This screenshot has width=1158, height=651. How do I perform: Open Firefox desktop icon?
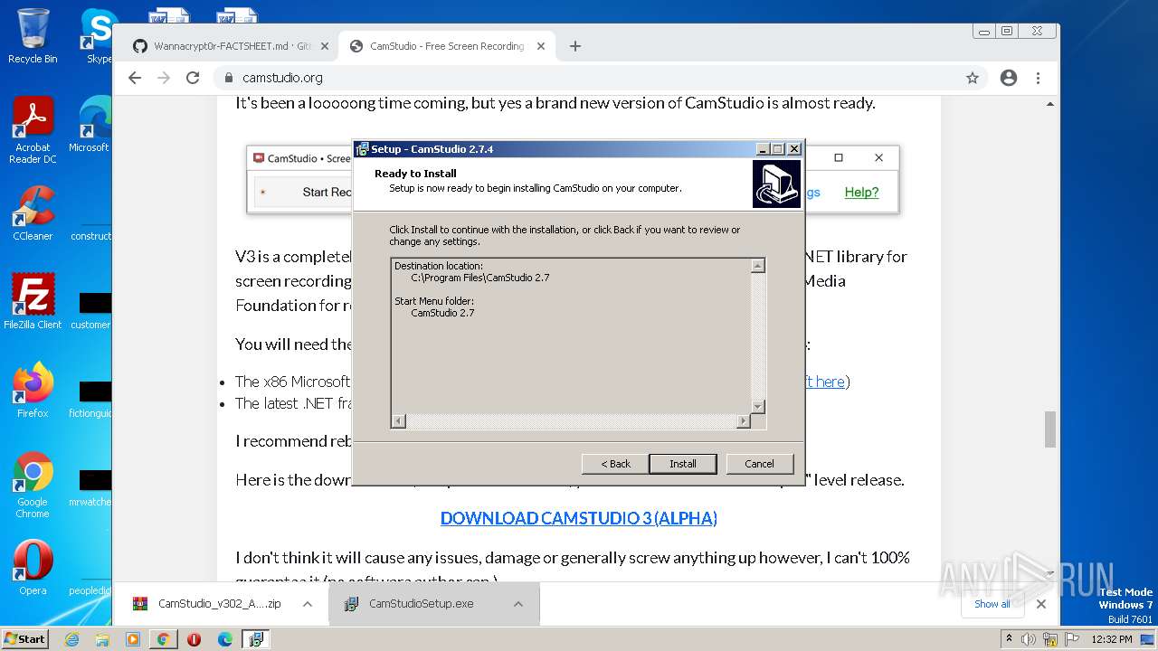point(33,390)
